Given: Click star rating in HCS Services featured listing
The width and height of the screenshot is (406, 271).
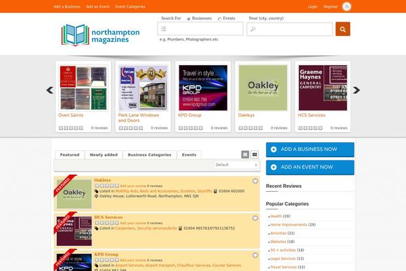Looking at the screenshot, I should tap(107, 223).
